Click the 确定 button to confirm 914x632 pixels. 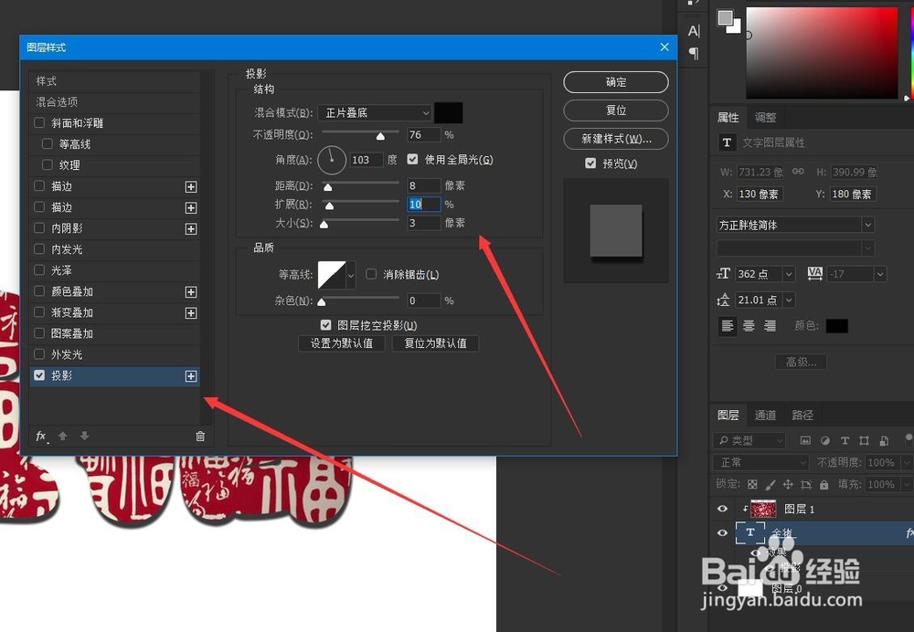(x=615, y=81)
